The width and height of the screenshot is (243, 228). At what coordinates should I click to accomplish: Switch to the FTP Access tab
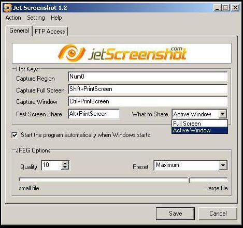[50, 32]
